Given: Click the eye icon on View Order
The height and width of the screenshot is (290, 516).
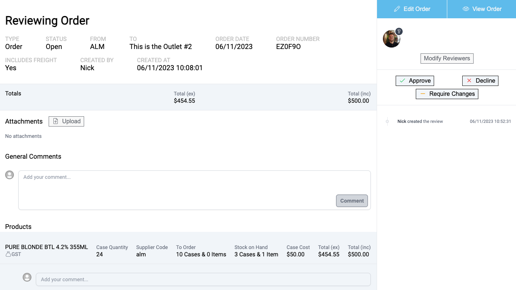Looking at the screenshot, I should [466, 9].
